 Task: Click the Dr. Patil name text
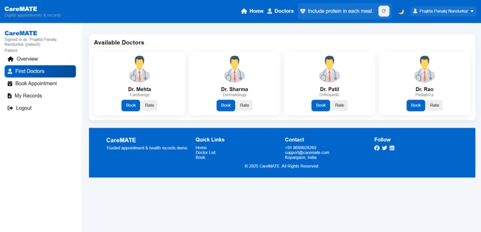[329, 89]
